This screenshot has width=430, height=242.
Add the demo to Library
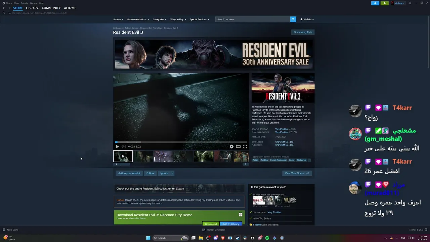click(230, 224)
